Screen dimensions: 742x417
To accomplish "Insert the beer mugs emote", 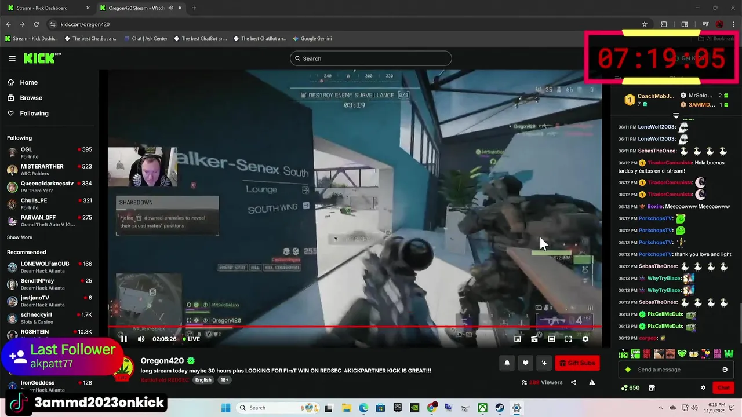I will (x=693, y=354).
